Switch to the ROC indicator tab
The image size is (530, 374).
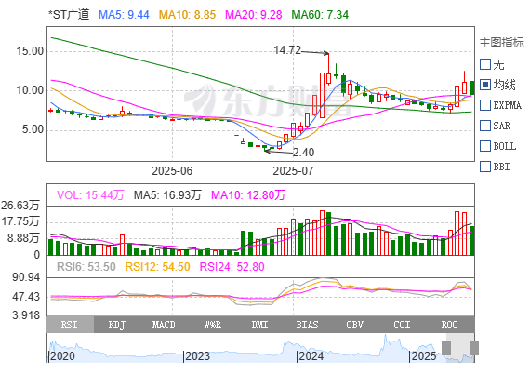pyautogui.click(x=450, y=325)
